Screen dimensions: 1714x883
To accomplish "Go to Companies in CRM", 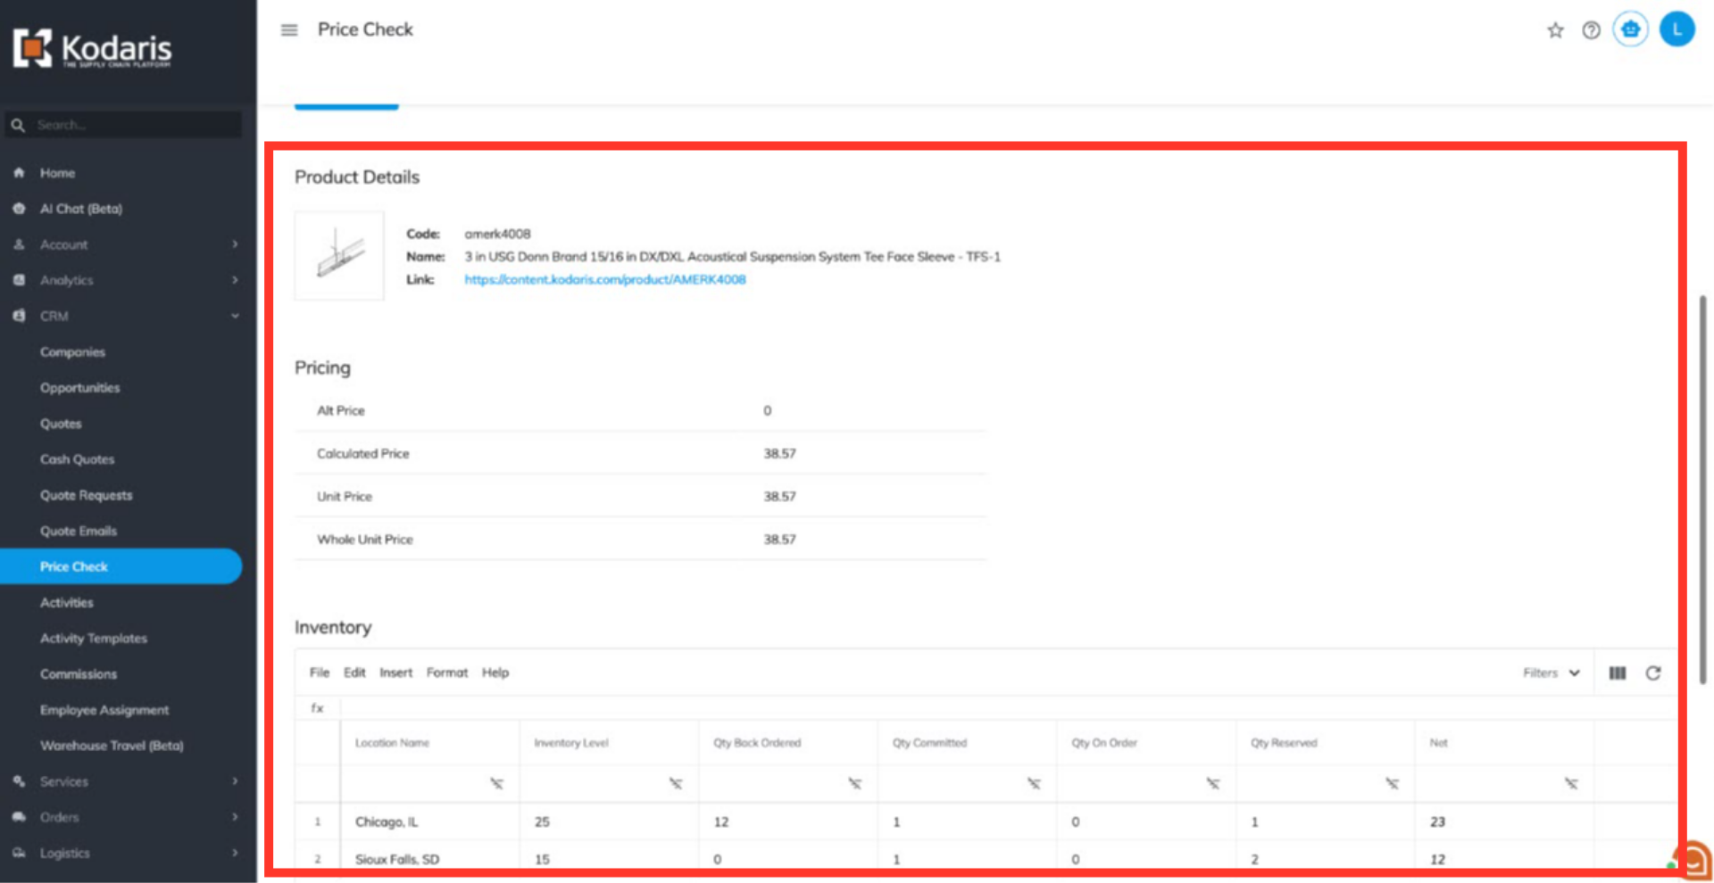I will click(x=72, y=351).
